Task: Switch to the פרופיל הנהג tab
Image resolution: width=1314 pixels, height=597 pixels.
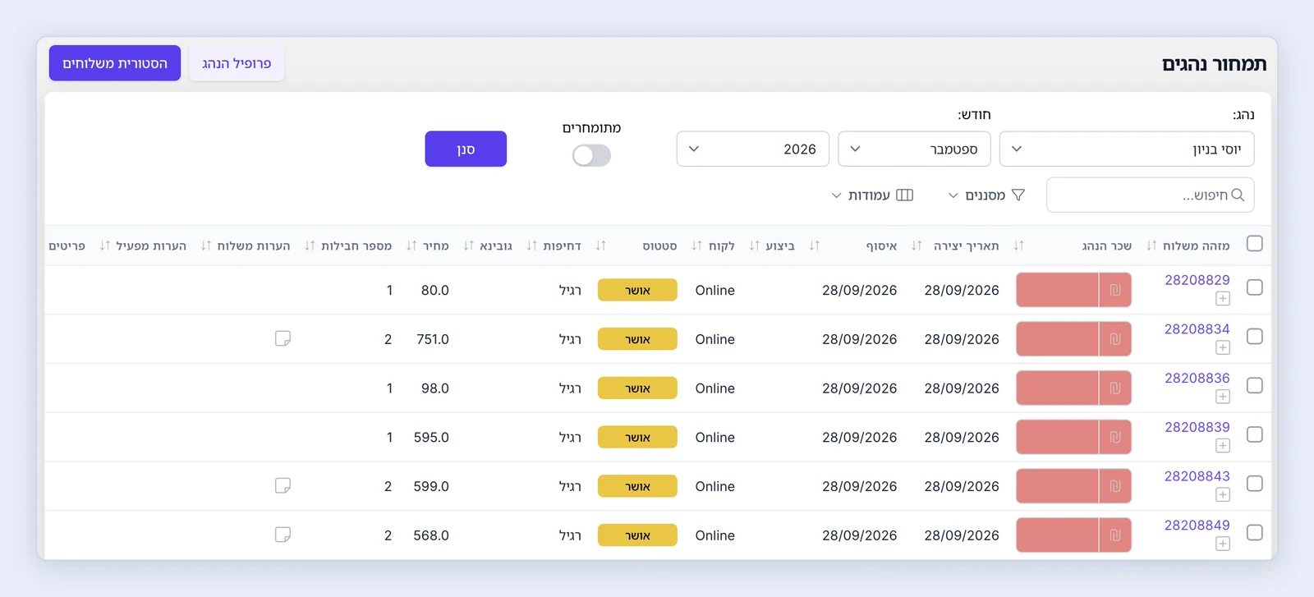Action: pyautogui.click(x=237, y=63)
